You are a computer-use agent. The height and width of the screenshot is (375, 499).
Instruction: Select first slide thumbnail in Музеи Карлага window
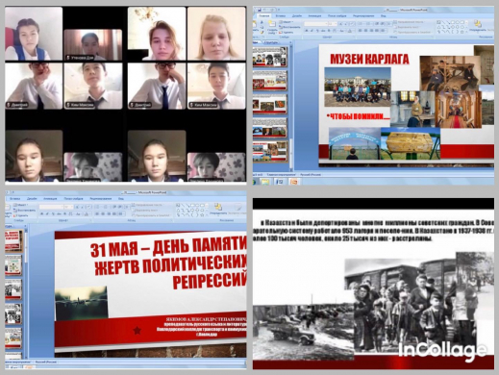(270, 57)
